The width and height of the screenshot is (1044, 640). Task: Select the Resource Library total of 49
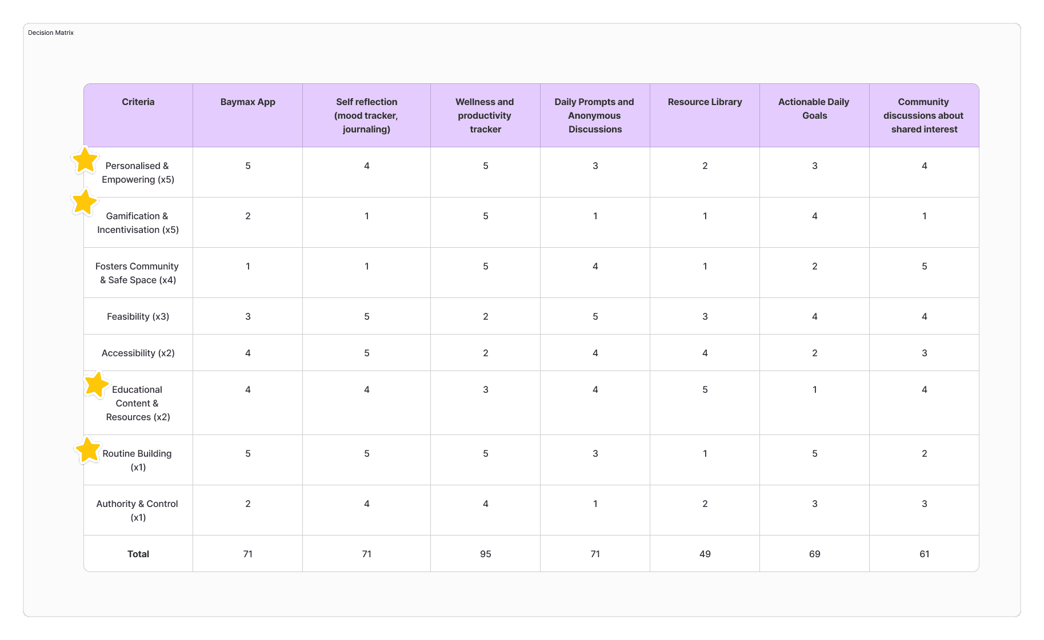tap(705, 554)
